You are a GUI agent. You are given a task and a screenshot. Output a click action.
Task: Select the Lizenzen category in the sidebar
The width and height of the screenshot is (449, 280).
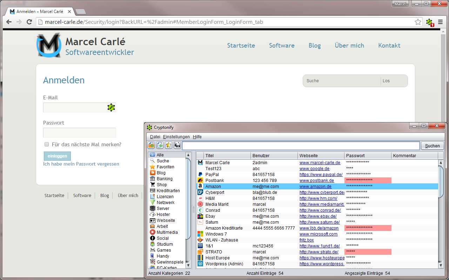161,197
